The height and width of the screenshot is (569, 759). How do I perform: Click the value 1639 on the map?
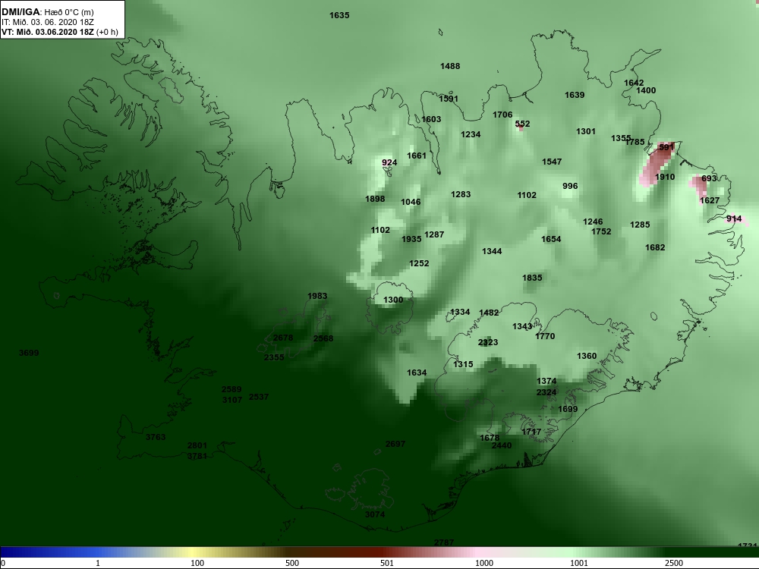(x=575, y=95)
